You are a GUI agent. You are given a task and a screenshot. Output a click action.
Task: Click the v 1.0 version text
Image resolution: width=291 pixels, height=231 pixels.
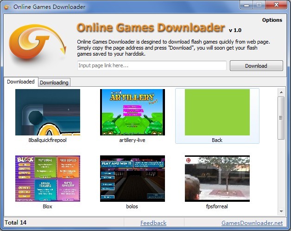235,30
